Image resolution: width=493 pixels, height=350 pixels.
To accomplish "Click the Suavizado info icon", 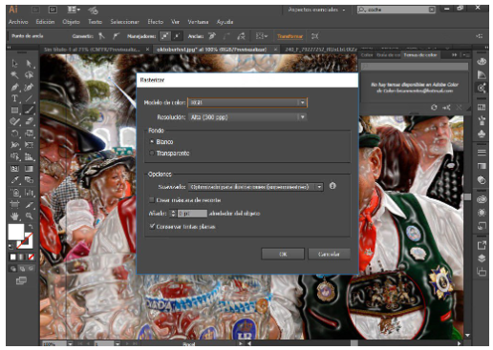I will point(332,186).
